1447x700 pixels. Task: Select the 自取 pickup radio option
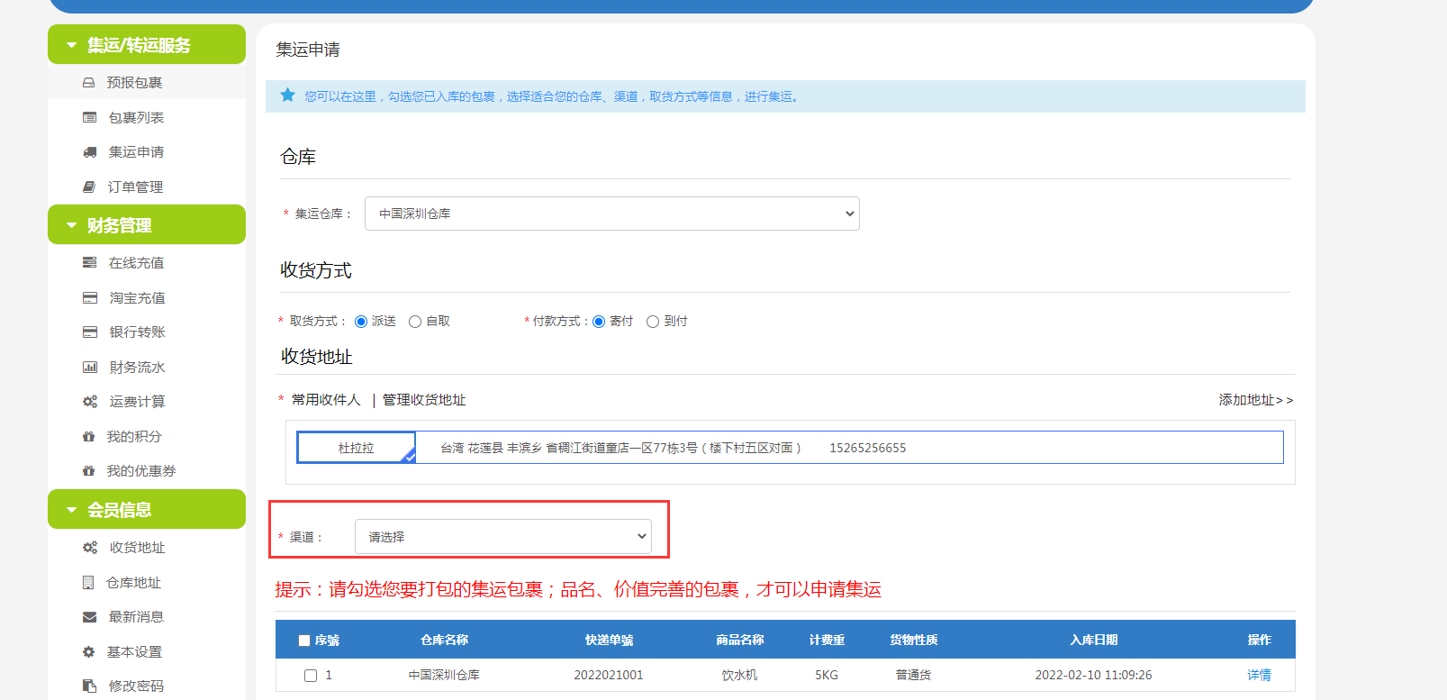[x=415, y=322]
